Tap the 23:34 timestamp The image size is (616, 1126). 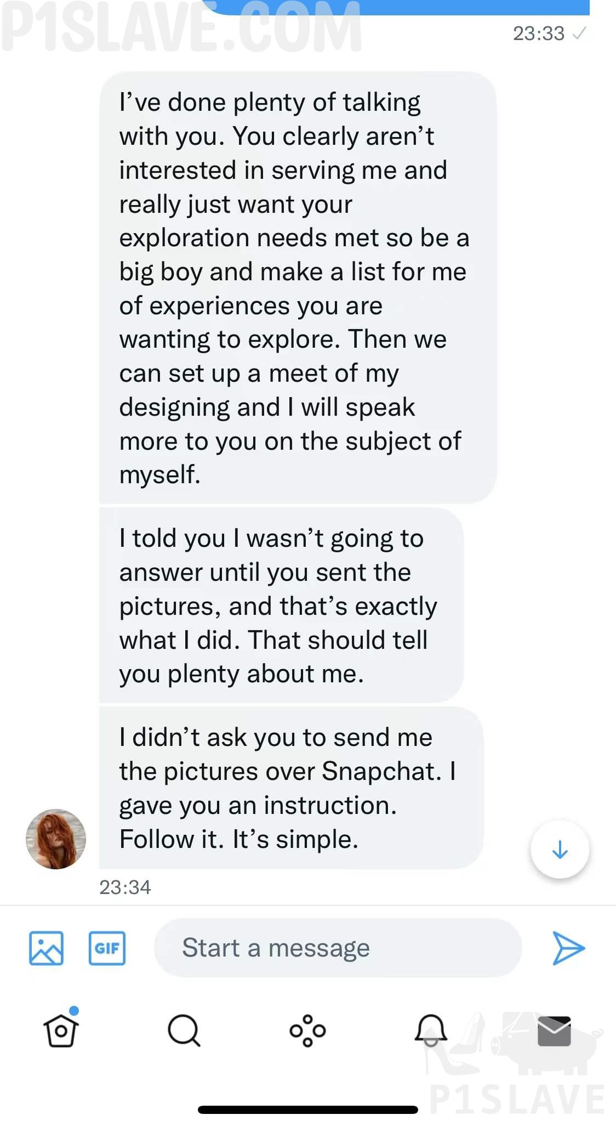click(x=125, y=887)
